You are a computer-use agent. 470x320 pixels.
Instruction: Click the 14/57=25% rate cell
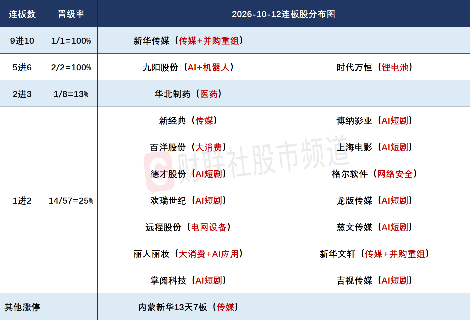pos(71,201)
